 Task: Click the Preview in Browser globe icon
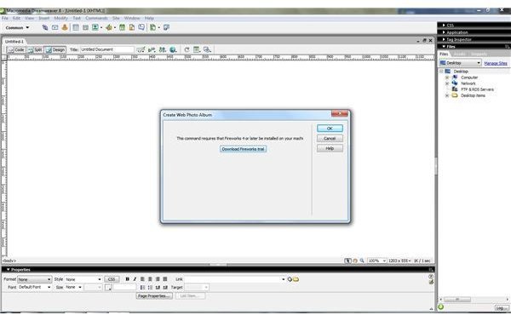(173, 49)
